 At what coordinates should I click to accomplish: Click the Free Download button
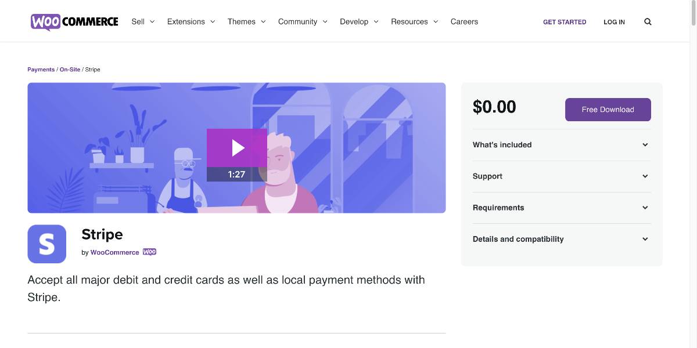click(608, 110)
